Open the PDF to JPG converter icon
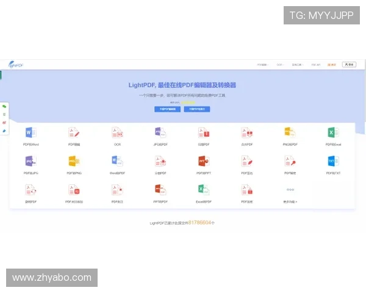Screen dimensions: 366x293 (x=31, y=161)
